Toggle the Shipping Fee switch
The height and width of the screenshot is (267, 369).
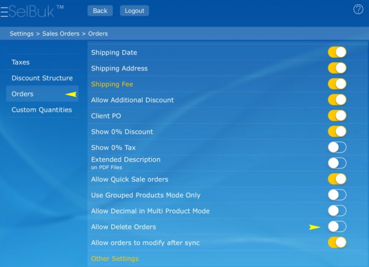(x=337, y=84)
